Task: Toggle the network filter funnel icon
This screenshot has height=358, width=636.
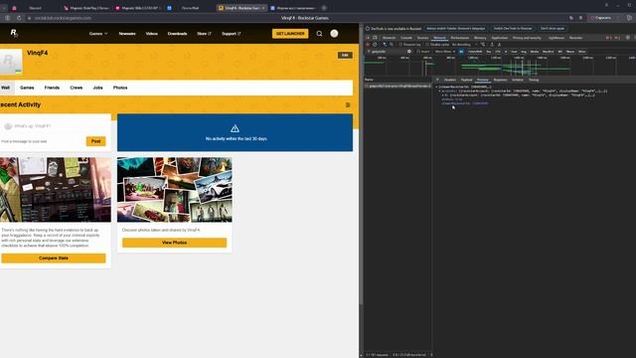Action: [x=385, y=44]
